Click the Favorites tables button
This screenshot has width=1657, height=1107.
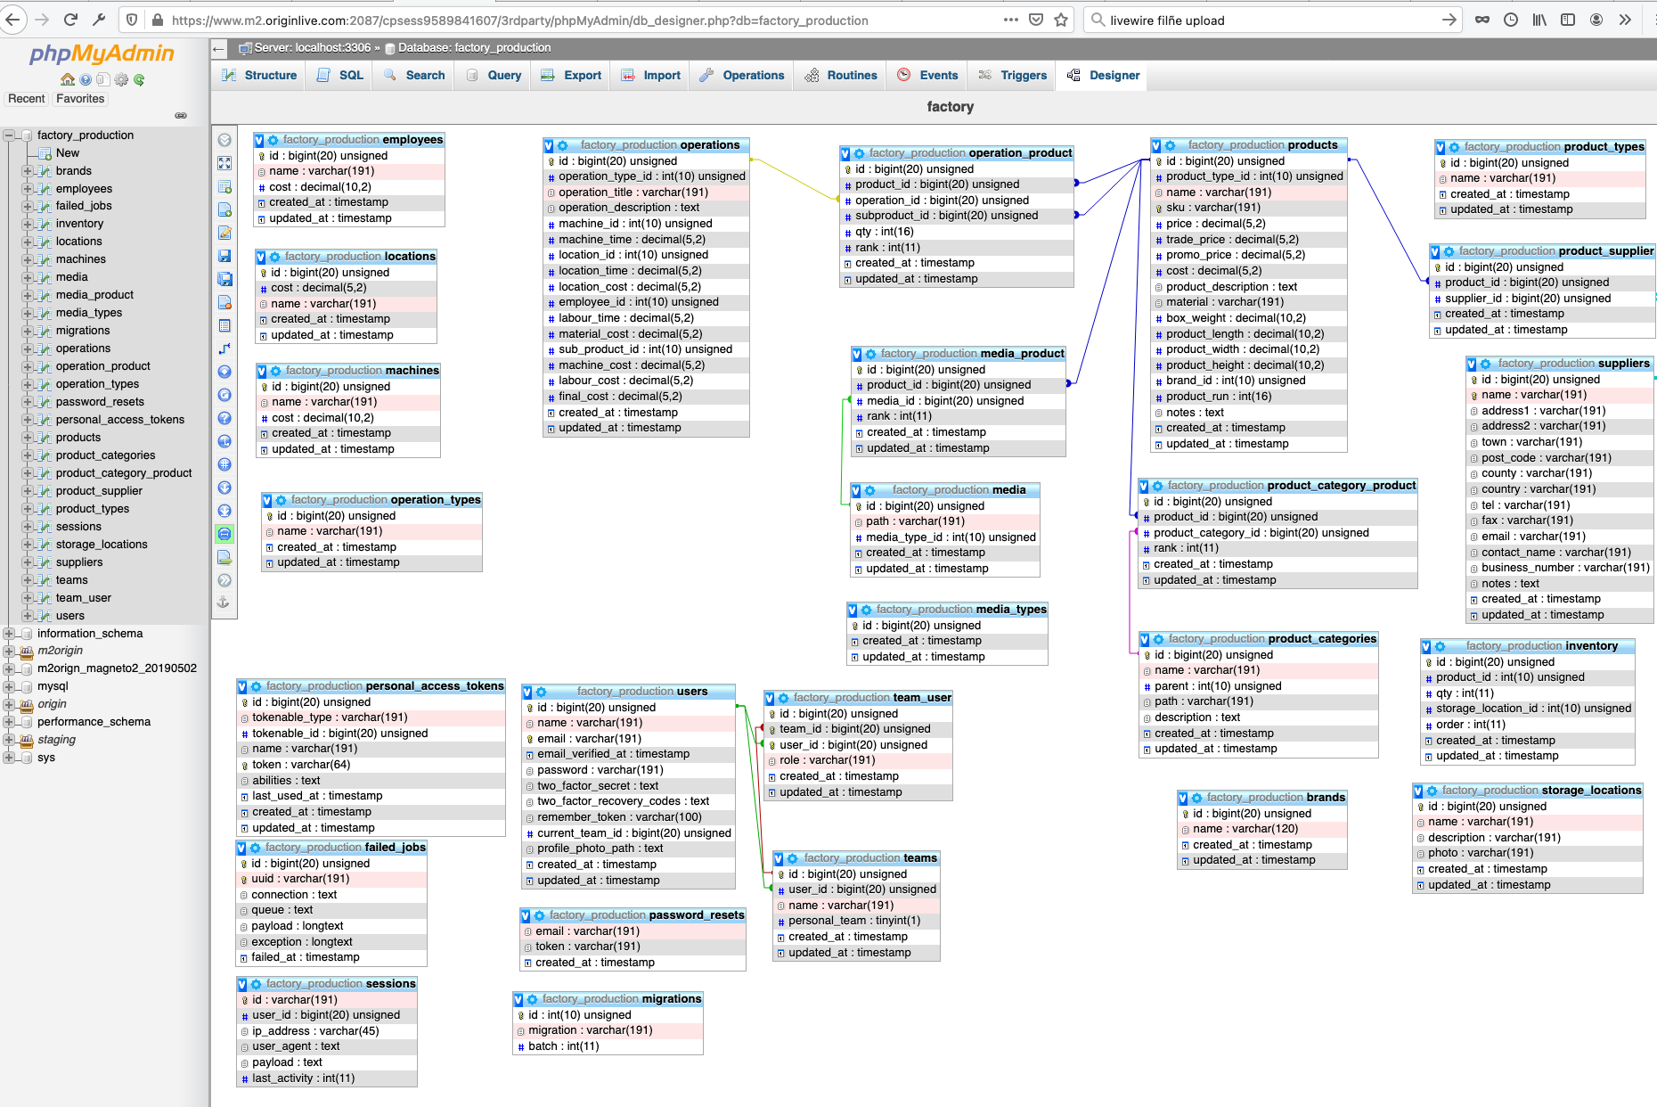(80, 99)
